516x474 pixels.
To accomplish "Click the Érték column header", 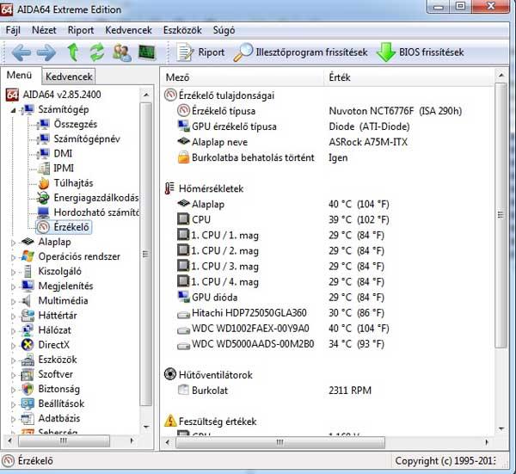I will [409, 77].
